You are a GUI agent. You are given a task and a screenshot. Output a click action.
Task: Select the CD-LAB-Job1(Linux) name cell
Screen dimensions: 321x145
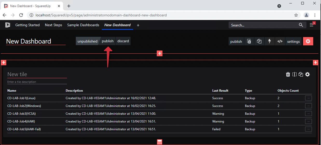click(x=21, y=98)
